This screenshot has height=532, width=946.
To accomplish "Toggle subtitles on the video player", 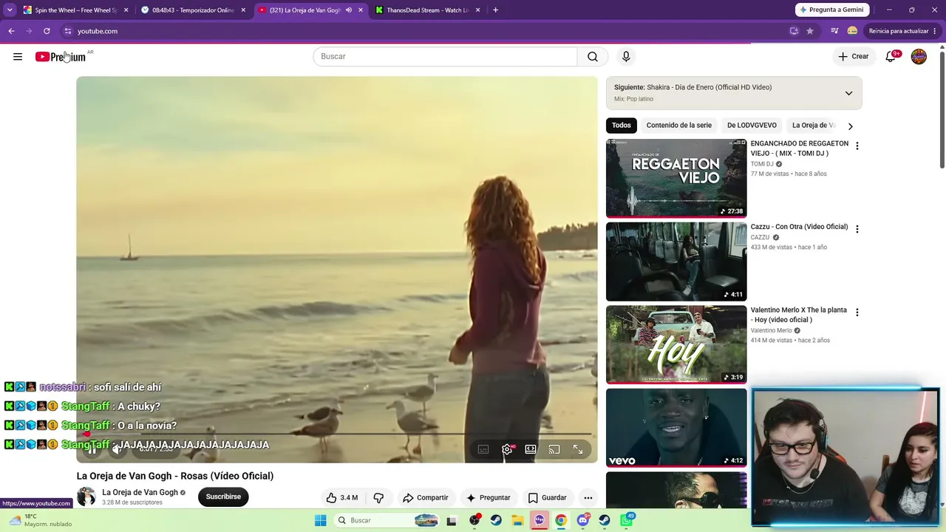I will tap(483, 449).
